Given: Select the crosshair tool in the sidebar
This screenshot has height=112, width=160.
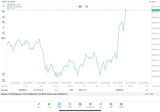Looking at the screenshot, I should (3, 6).
